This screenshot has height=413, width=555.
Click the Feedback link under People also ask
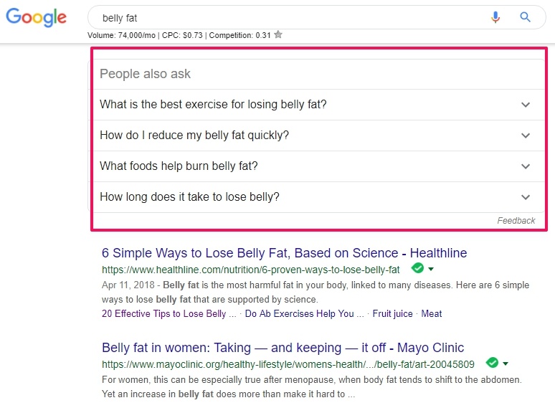point(516,221)
